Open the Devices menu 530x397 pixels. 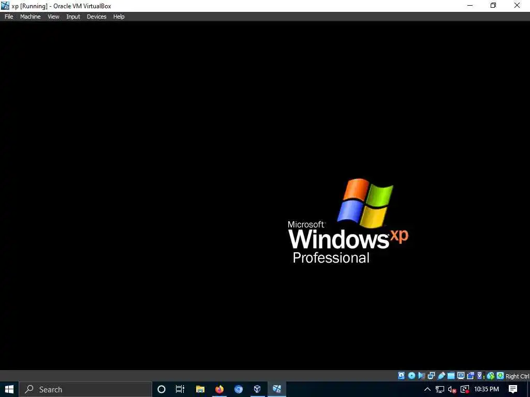[96, 17]
